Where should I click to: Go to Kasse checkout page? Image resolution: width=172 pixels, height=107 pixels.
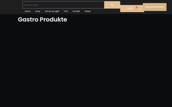click(x=87, y=11)
